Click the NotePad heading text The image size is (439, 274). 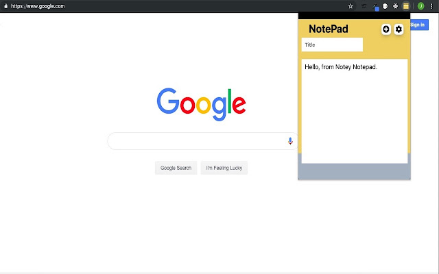tap(329, 29)
